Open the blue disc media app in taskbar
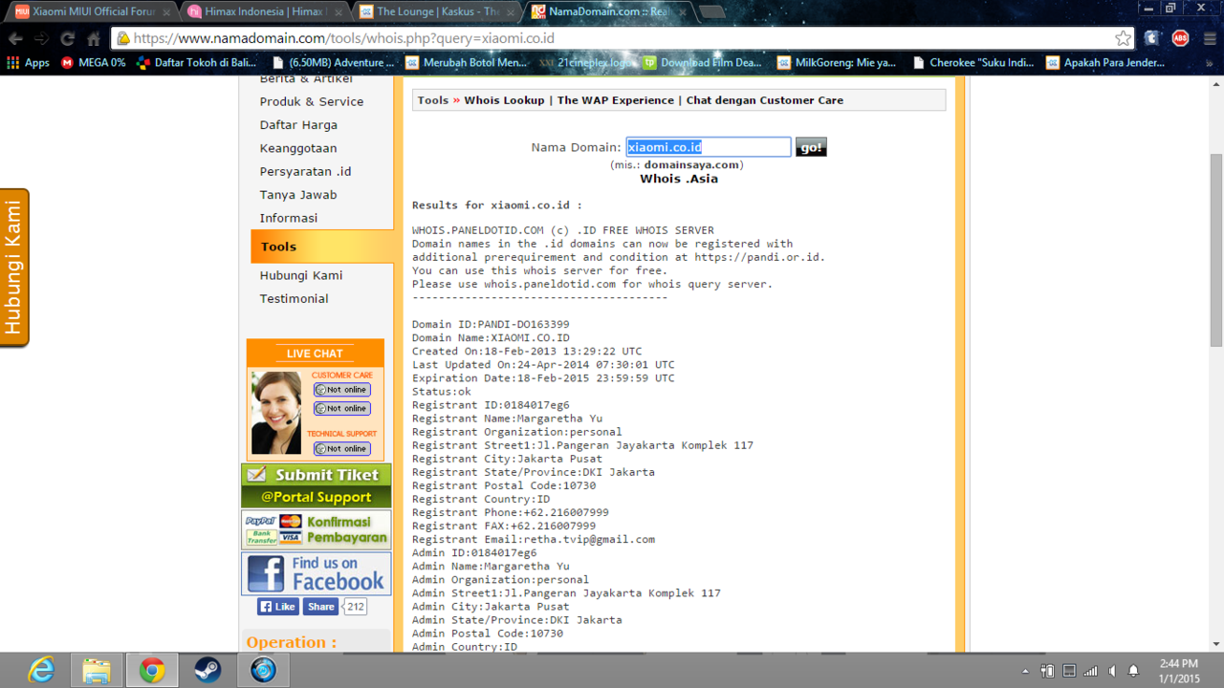Image resolution: width=1224 pixels, height=688 pixels. click(x=263, y=671)
